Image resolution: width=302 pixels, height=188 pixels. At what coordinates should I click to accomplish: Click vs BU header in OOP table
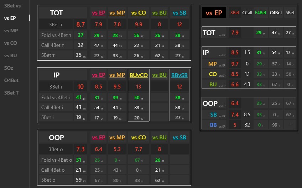[x=159, y=138]
